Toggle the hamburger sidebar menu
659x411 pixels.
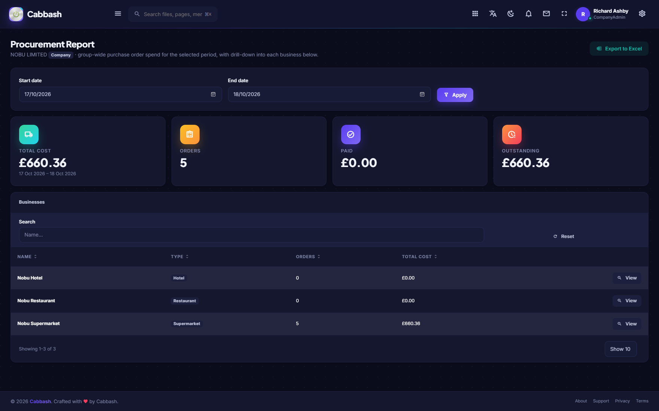(118, 14)
